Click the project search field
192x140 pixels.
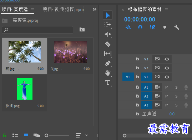(37, 30)
